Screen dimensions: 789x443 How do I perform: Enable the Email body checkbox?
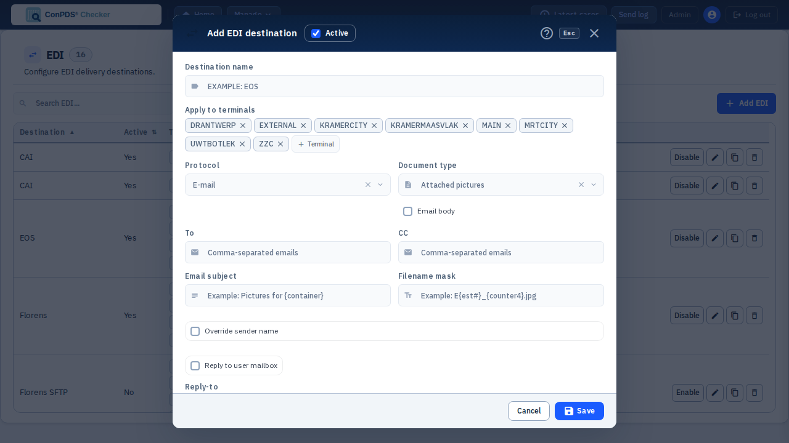[x=407, y=211]
